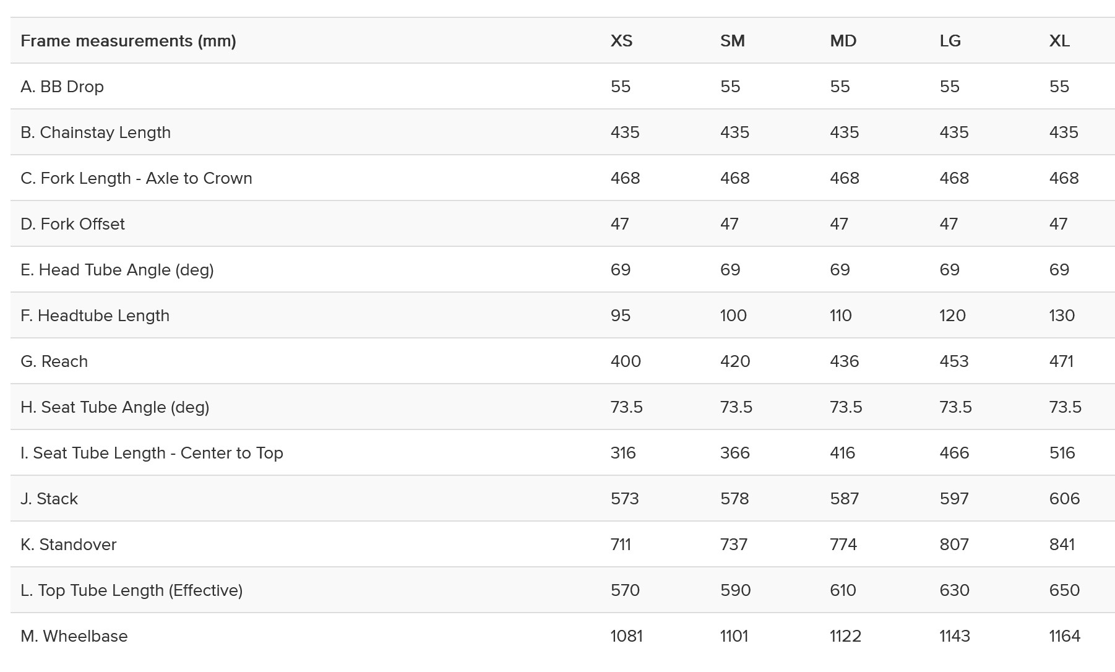Click the Reach value 436 for MD
The height and width of the screenshot is (672, 1115).
pos(844,361)
